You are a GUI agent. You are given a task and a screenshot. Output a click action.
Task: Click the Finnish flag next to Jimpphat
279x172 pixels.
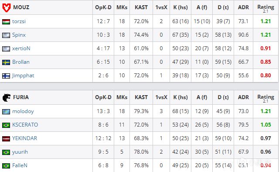[6, 76]
